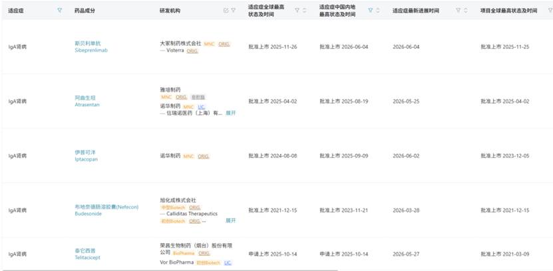The image size is (553, 271).
Task: Open drug 伊普可泮 Iptacopan
Action: [x=86, y=156]
